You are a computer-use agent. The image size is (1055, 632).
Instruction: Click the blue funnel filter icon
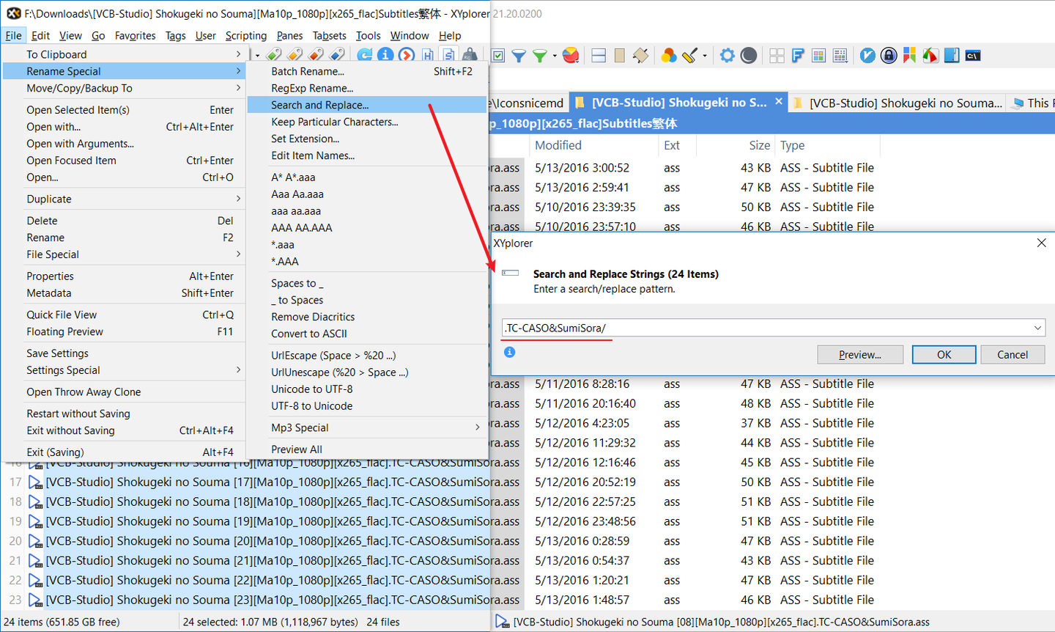tap(519, 56)
